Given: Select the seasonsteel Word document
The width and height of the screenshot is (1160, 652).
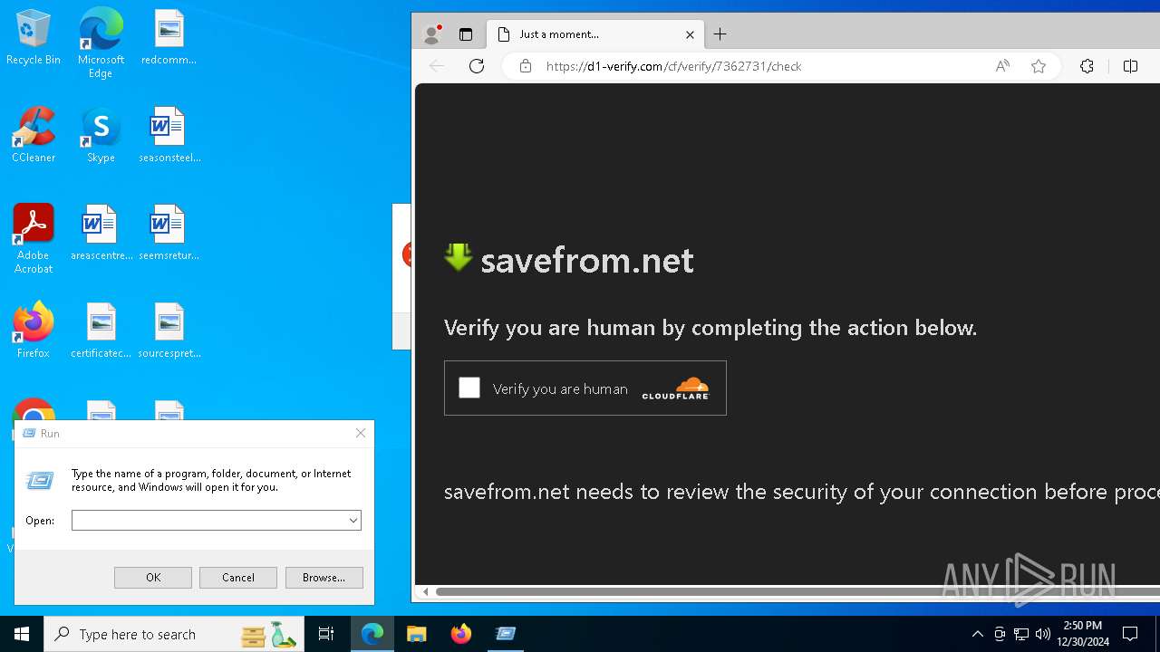Looking at the screenshot, I should pos(169,136).
